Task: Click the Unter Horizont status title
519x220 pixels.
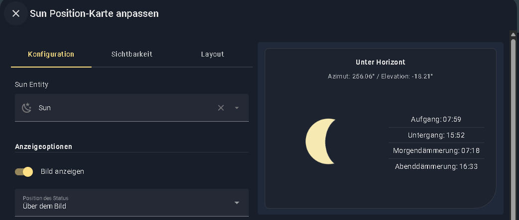Action: point(380,62)
